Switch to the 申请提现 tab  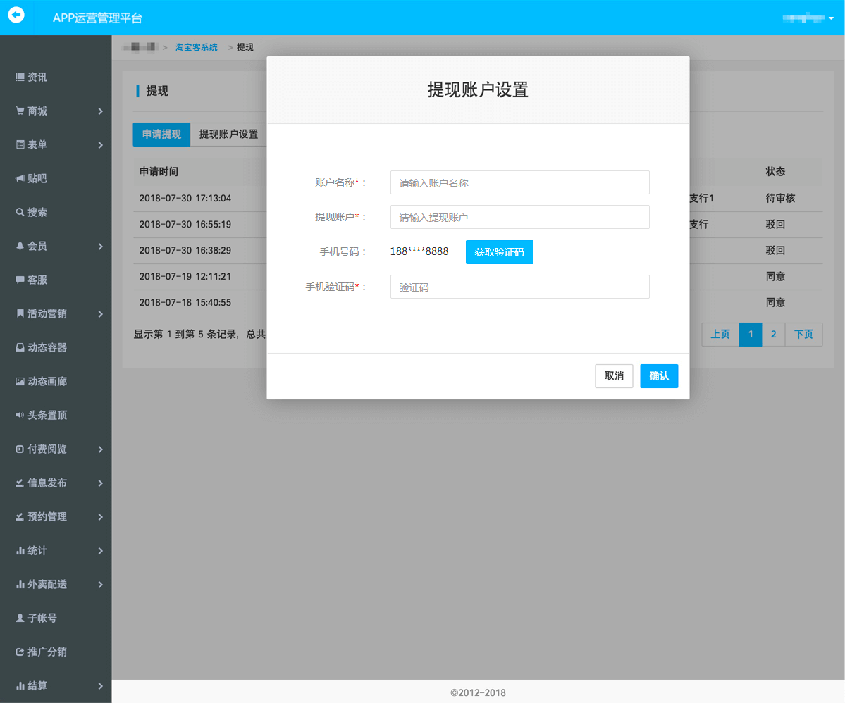click(x=161, y=135)
